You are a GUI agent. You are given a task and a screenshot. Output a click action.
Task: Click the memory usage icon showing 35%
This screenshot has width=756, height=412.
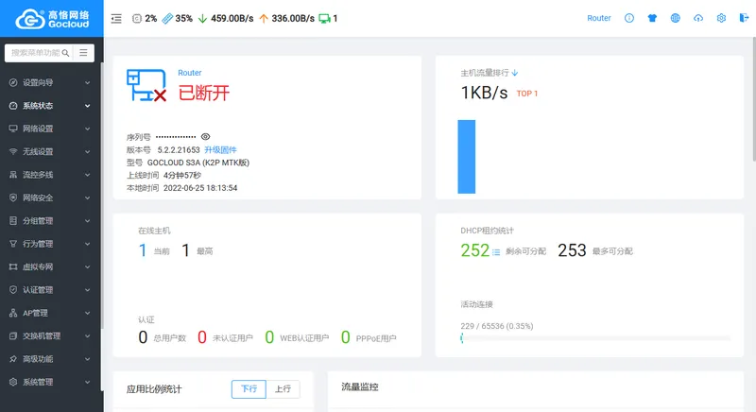point(167,18)
